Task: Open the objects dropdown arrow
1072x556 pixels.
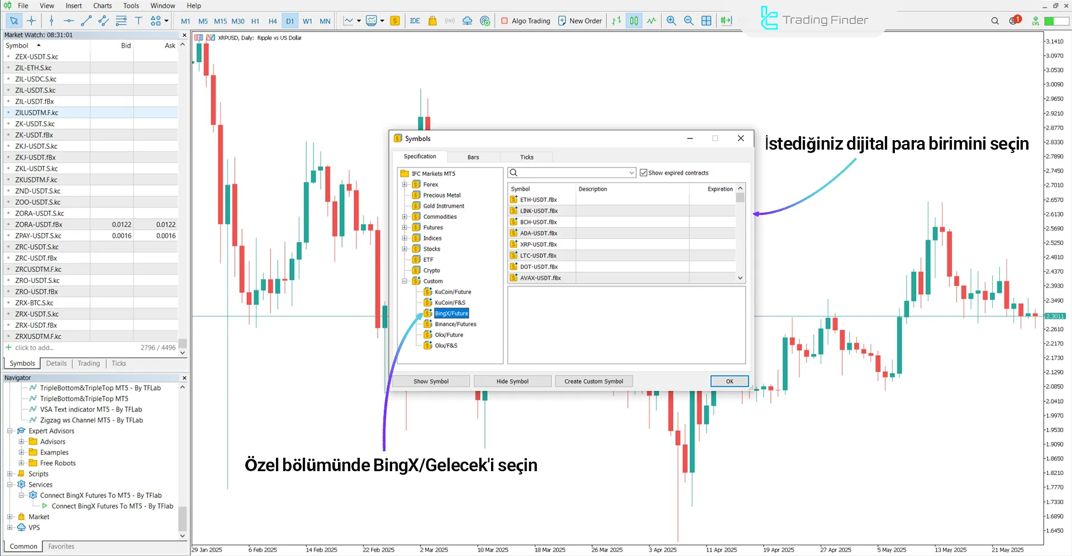Action: pyautogui.click(x=165, y=21)
